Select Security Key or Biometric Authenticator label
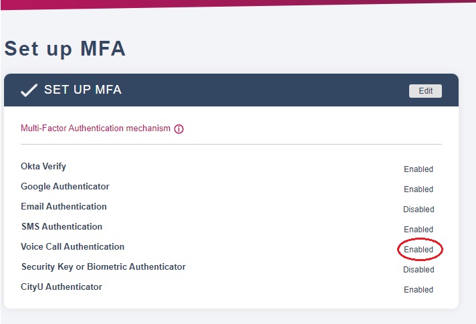 click(x=103, y=266)
